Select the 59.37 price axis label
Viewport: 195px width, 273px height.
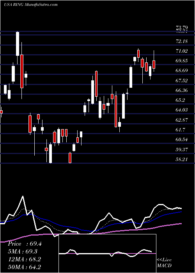[182, 149]
